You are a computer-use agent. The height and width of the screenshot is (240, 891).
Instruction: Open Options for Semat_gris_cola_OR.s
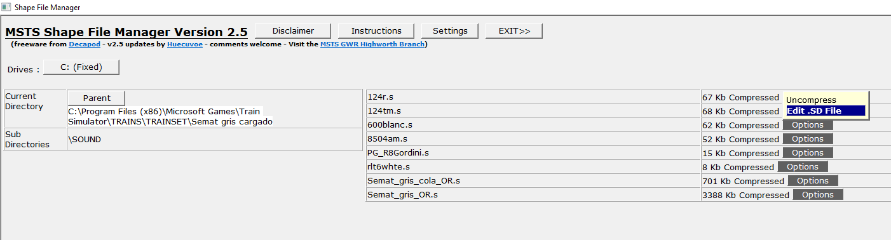tap(813, 181)
